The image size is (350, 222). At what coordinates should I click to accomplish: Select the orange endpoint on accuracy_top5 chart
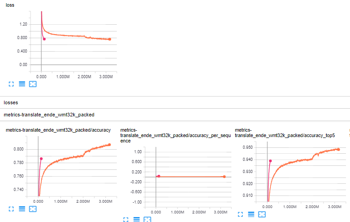point(338,149)
